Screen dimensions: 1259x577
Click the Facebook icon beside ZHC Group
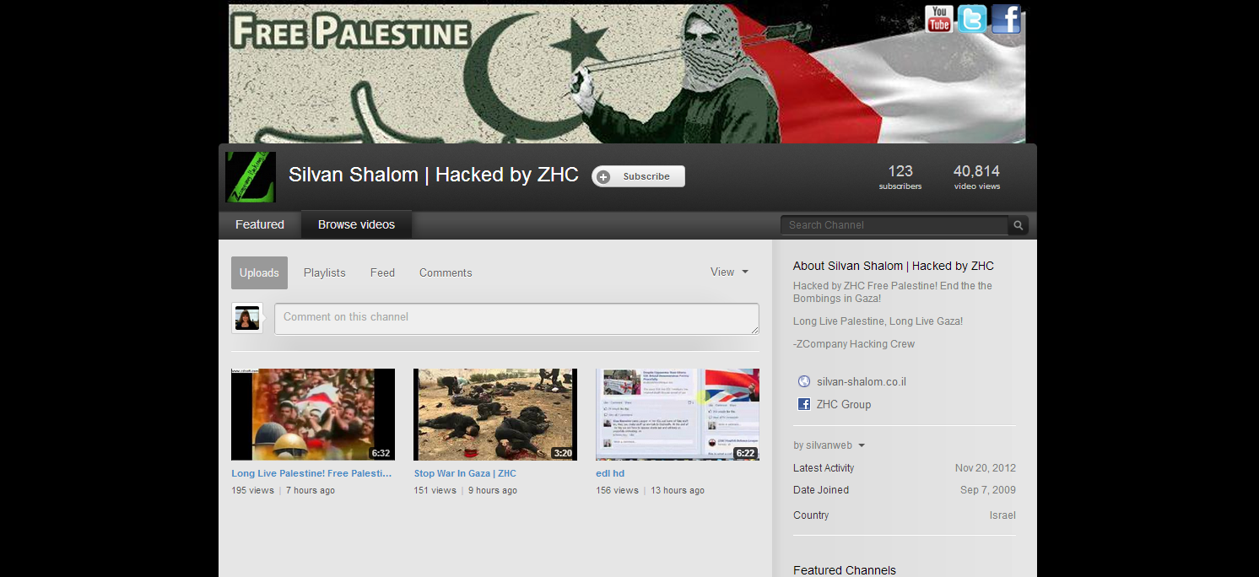(804, 404)
